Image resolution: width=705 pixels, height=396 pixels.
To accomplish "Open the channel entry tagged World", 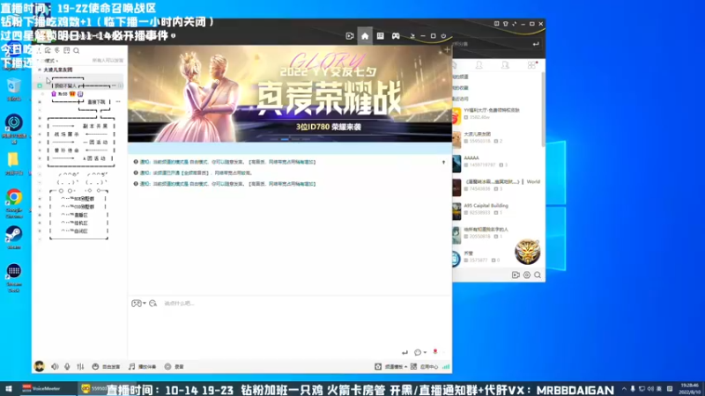I will click(497, 186).
